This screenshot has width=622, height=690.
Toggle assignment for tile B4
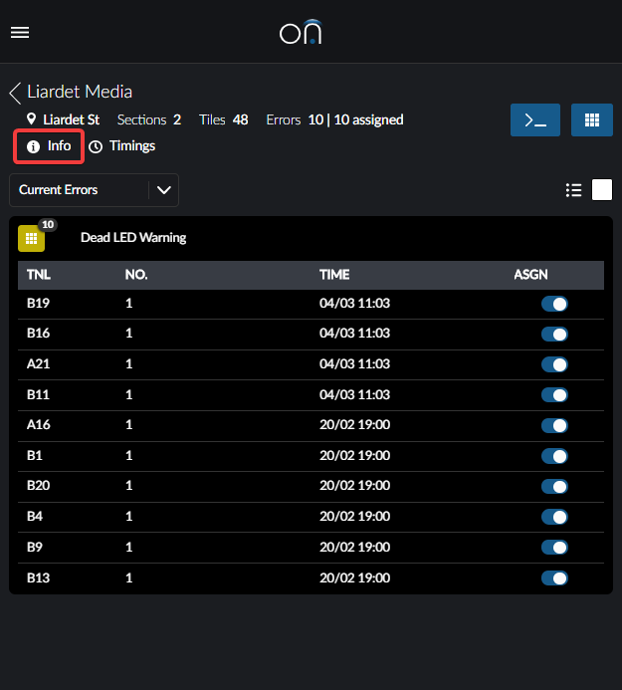(554, 517)
